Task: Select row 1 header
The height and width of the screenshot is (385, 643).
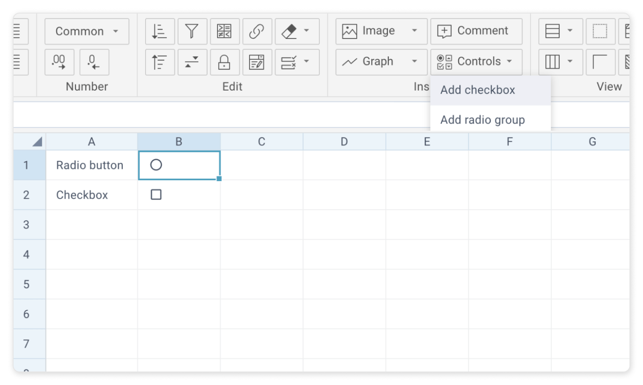Action: click(x=30, y=165)
